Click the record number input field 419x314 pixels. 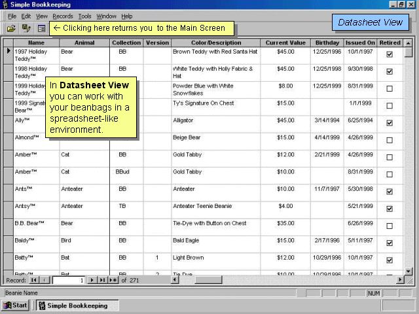tap(68, 280)
